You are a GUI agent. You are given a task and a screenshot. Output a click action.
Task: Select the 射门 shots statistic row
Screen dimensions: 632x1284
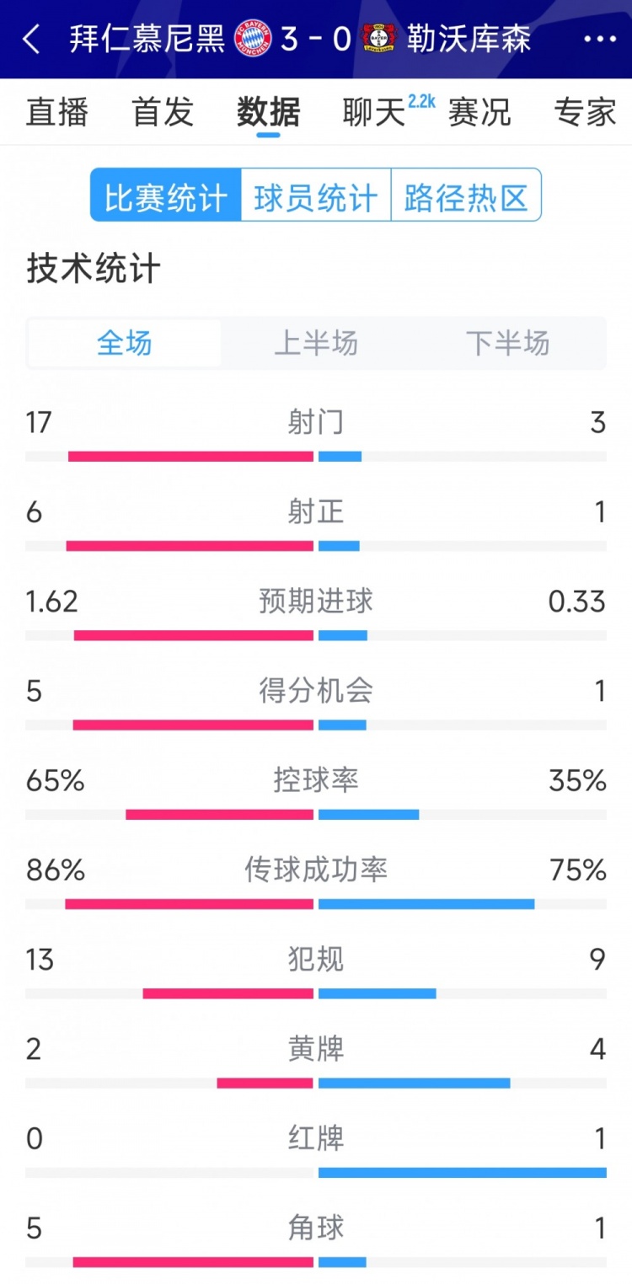(316, 422)
